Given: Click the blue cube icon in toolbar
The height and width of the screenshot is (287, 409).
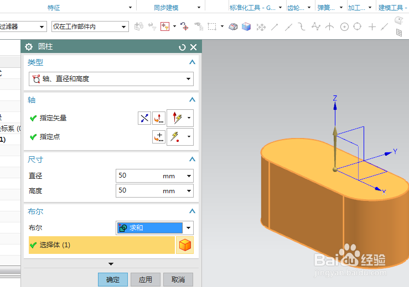Looking at the screenshot, I should [x=246, y=26].
